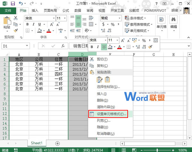
Task: Increase font size in ribbon font group
Action: click(52, 25)
